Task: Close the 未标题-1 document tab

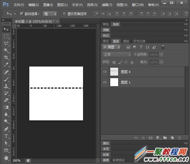Action: (x=57, y=21)
